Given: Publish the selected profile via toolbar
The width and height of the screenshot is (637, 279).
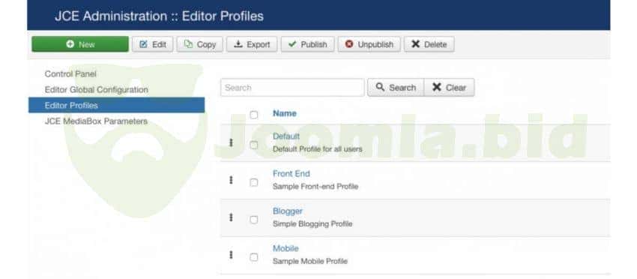Looking at the screenshot, I should tap(307, 44).
